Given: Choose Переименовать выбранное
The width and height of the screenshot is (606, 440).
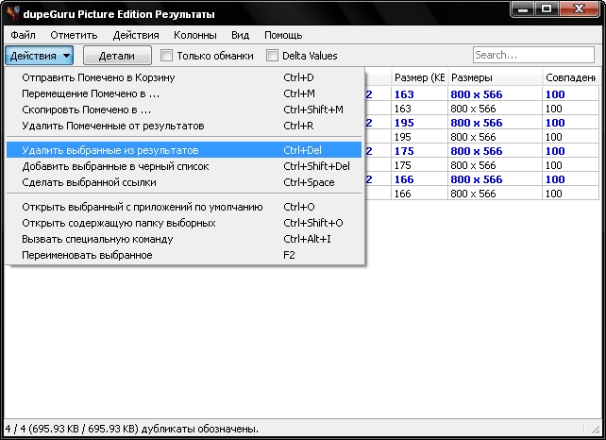Looking at the screenshot, I should 184,255.
